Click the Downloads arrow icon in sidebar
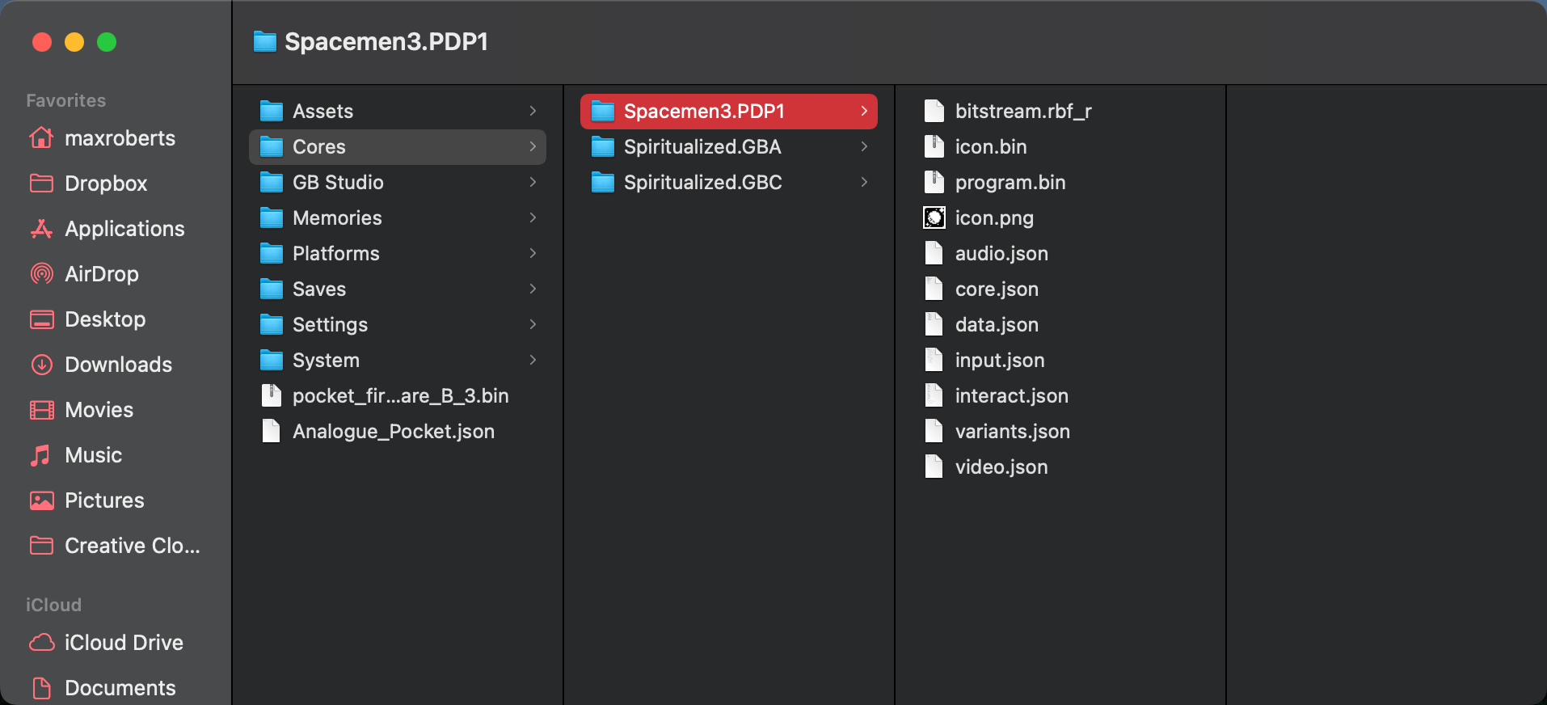Screen dimensions: 1547x705 pyautogui.click(x=41, y=365)
